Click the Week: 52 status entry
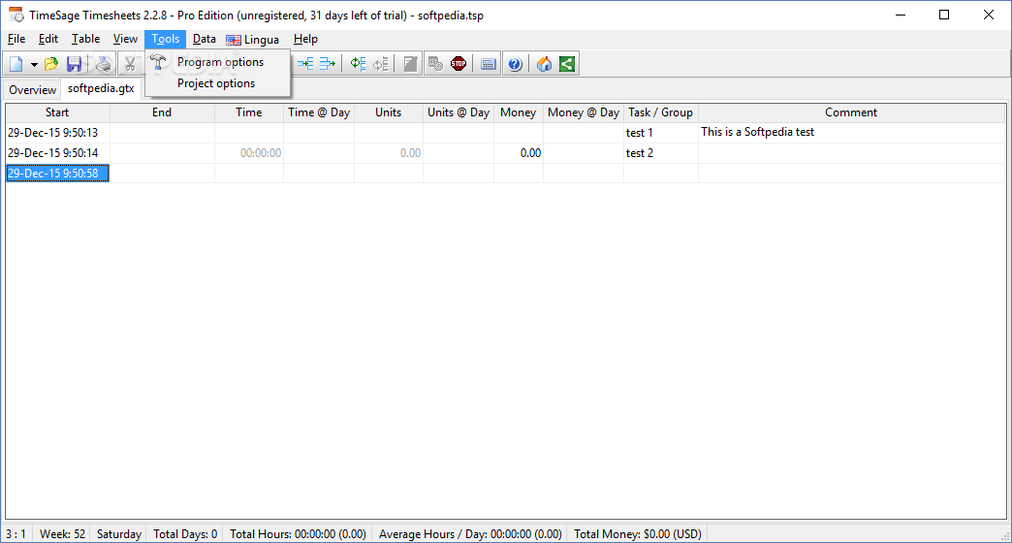This screenshot has width=1012, height=543. pos(62,534)
